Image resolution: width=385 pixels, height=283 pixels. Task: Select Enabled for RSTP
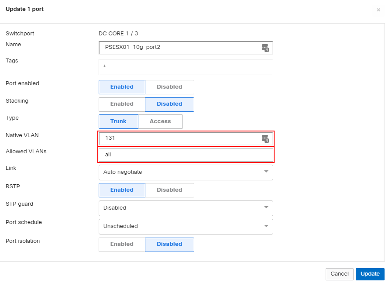[x=122, y=190]
